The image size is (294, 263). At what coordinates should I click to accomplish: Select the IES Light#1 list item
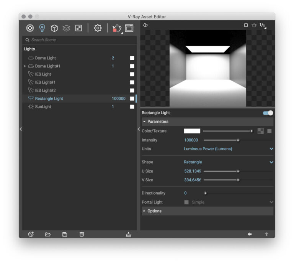click(79, 82)
